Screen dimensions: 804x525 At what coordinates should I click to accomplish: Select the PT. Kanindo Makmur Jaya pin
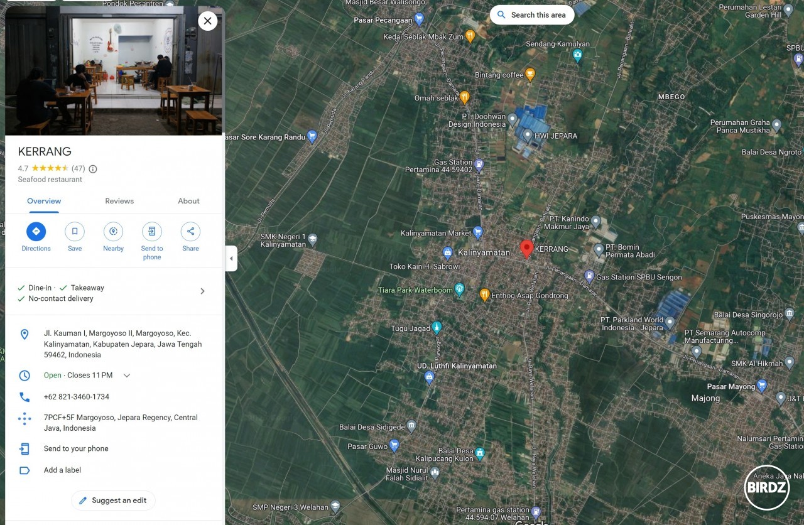coord(596,222)
